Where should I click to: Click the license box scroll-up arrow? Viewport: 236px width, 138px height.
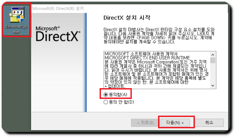click(x=213, y=55)
